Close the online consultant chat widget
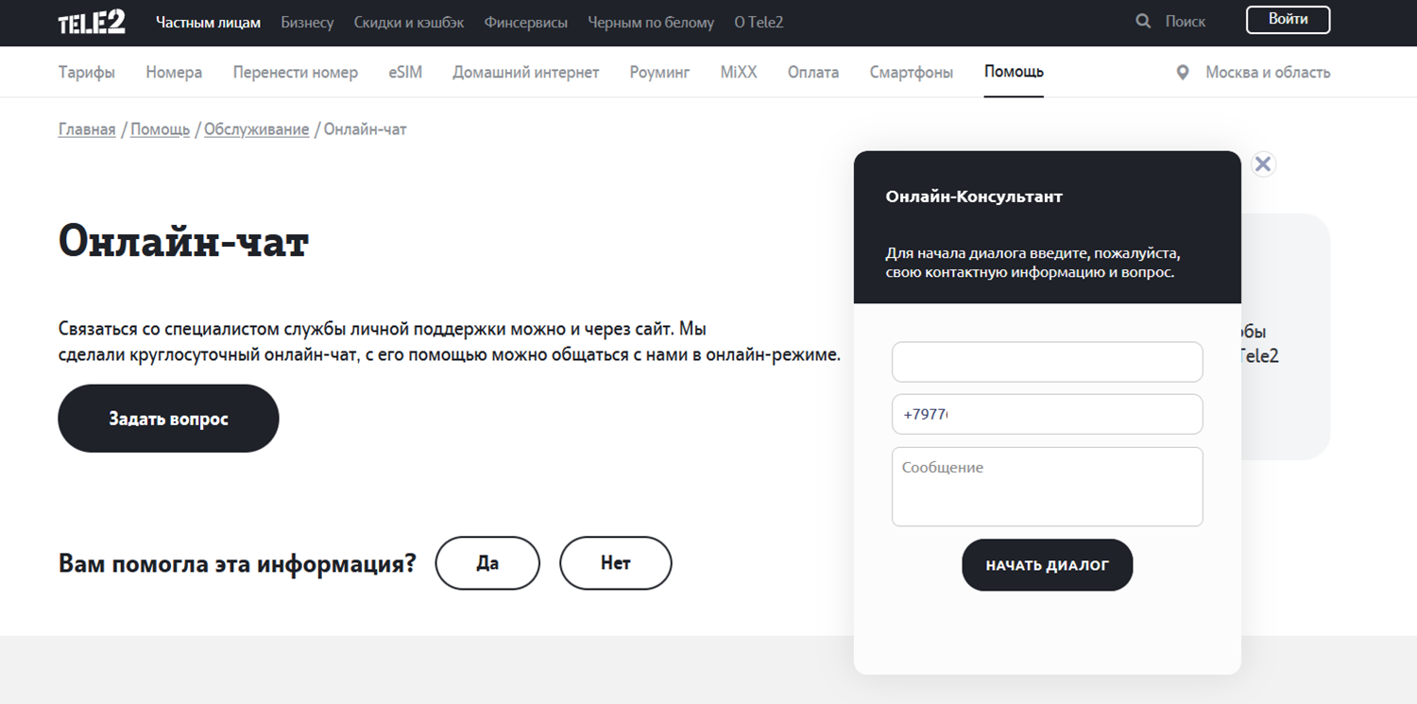This screenshot has height=704, width=1417. [1263, 164]
